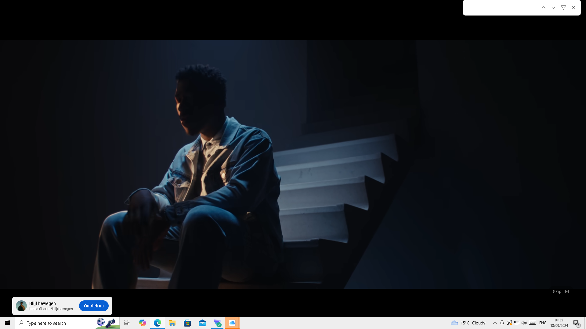Image resolution: width=586 pixels, height=329 pixels.
Task: Open the basic-fit.com/blijfbewegen link
Action: (51, 309)
